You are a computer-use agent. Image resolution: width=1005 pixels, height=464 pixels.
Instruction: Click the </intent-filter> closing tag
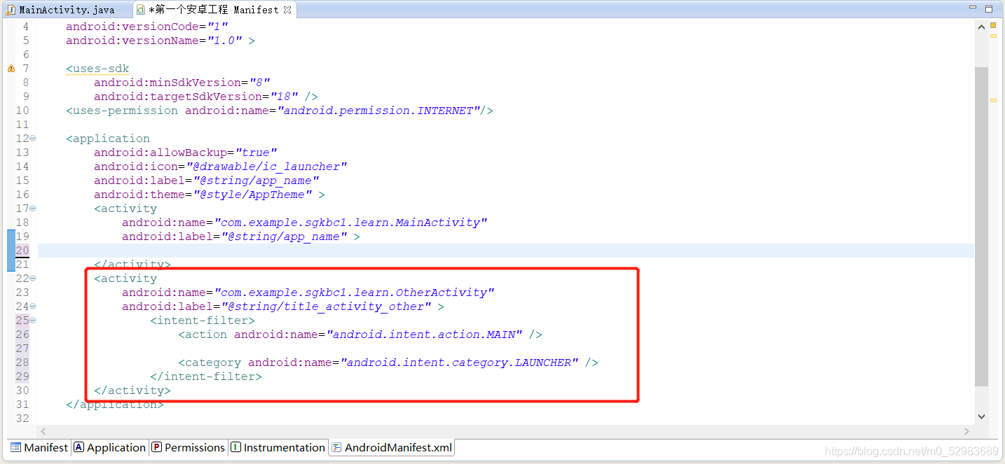tap(206, 377)
